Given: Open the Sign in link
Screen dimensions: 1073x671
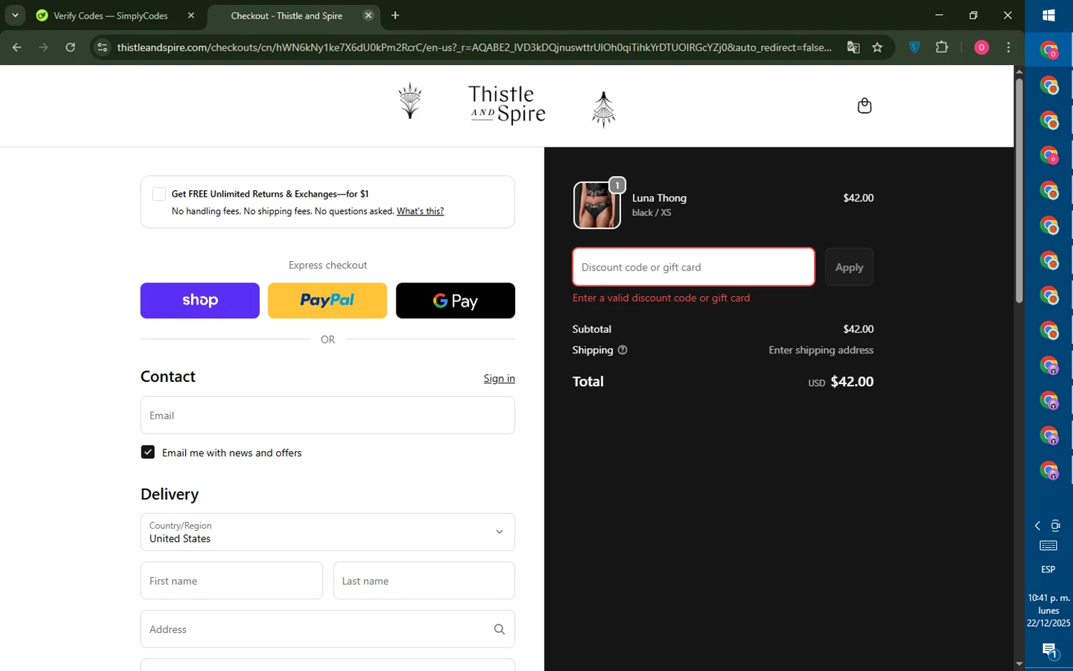Looking at the screenshot, I should coord(499,378).
